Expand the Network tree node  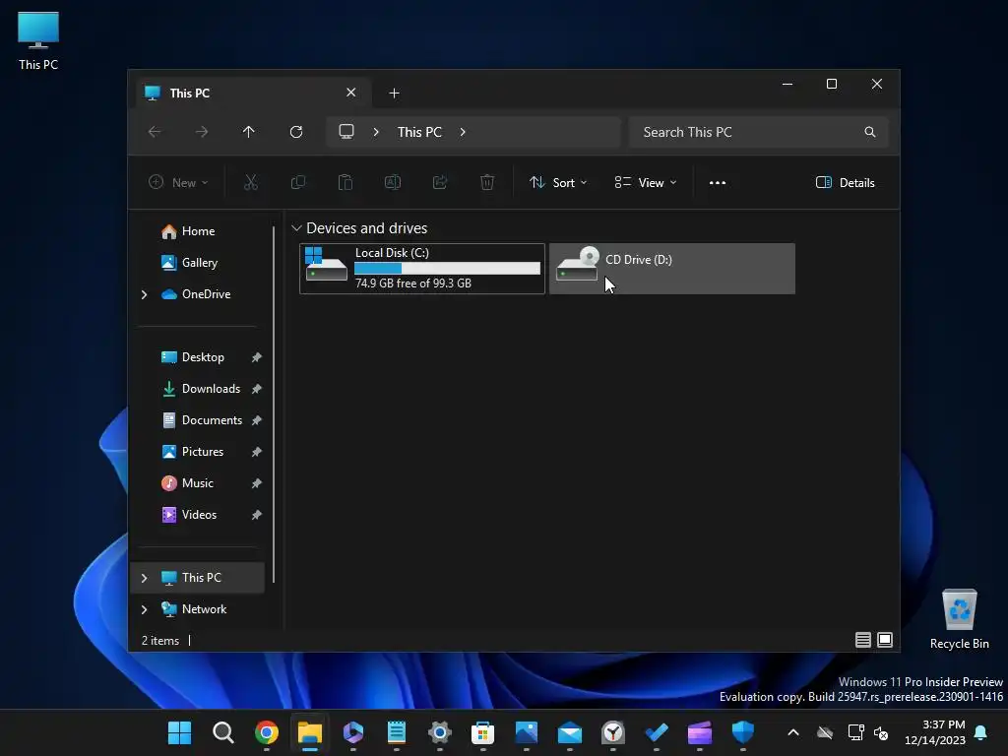(144, 609)
